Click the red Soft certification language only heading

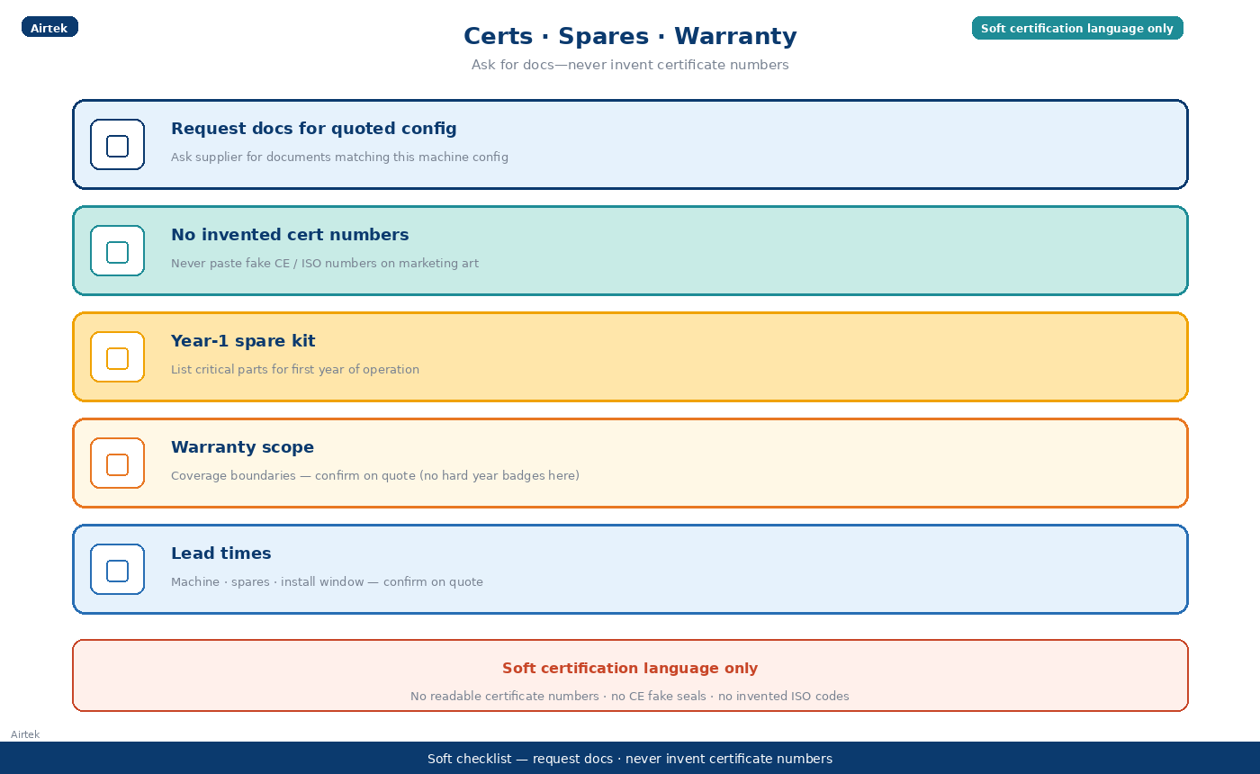pos(630,669)
